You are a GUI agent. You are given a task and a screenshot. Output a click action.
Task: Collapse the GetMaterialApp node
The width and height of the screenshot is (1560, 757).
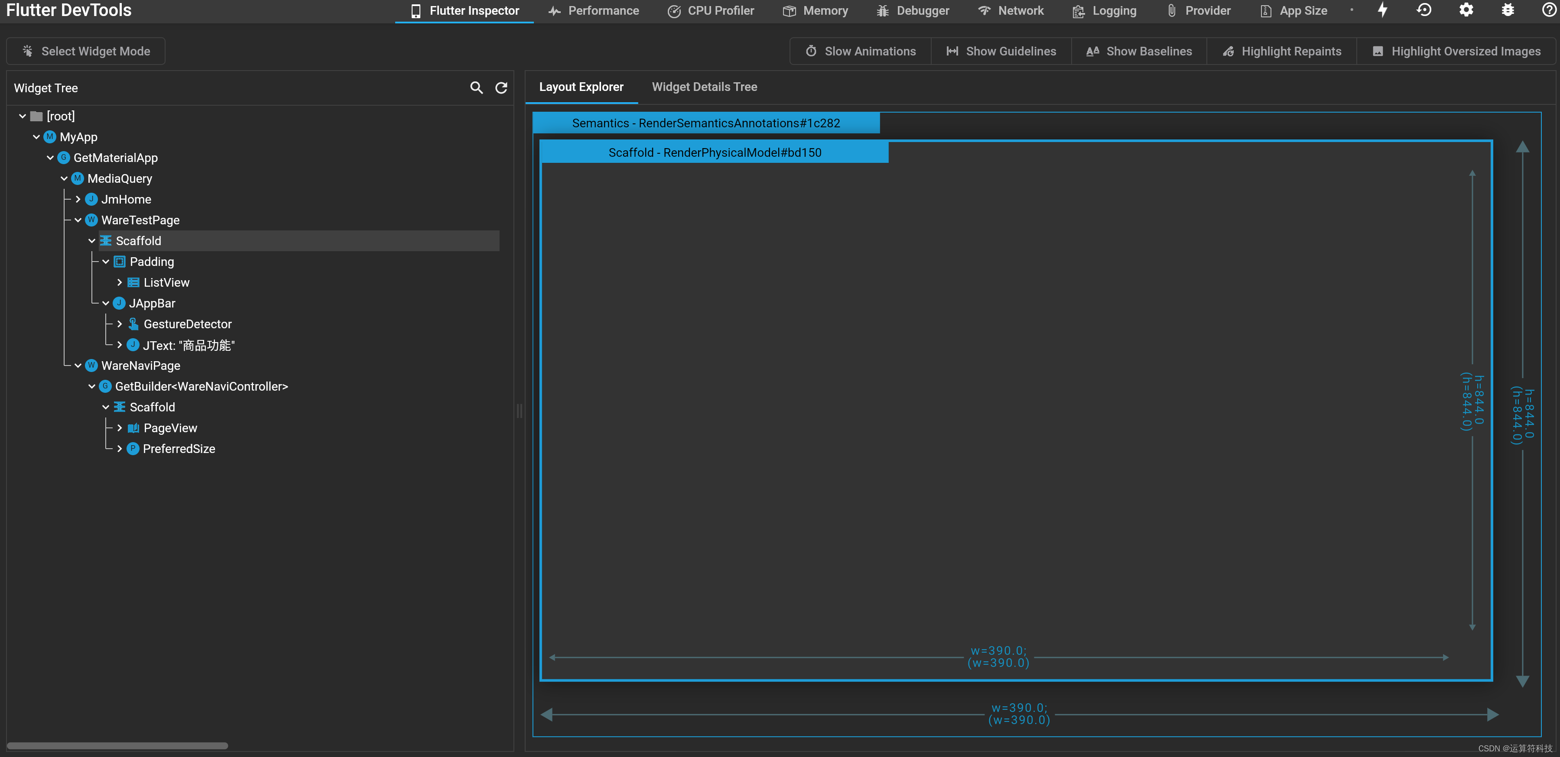click(x=50, y=157)
